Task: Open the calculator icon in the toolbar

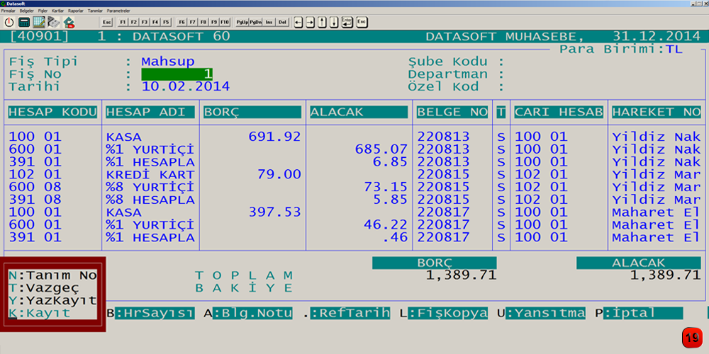Action: point(24,22)
